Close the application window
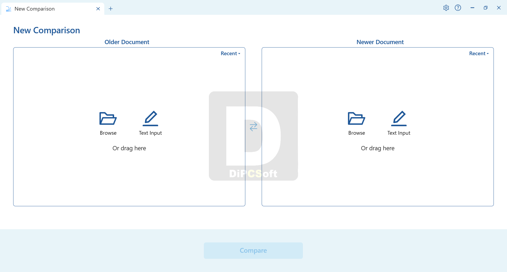 point(499,8)
